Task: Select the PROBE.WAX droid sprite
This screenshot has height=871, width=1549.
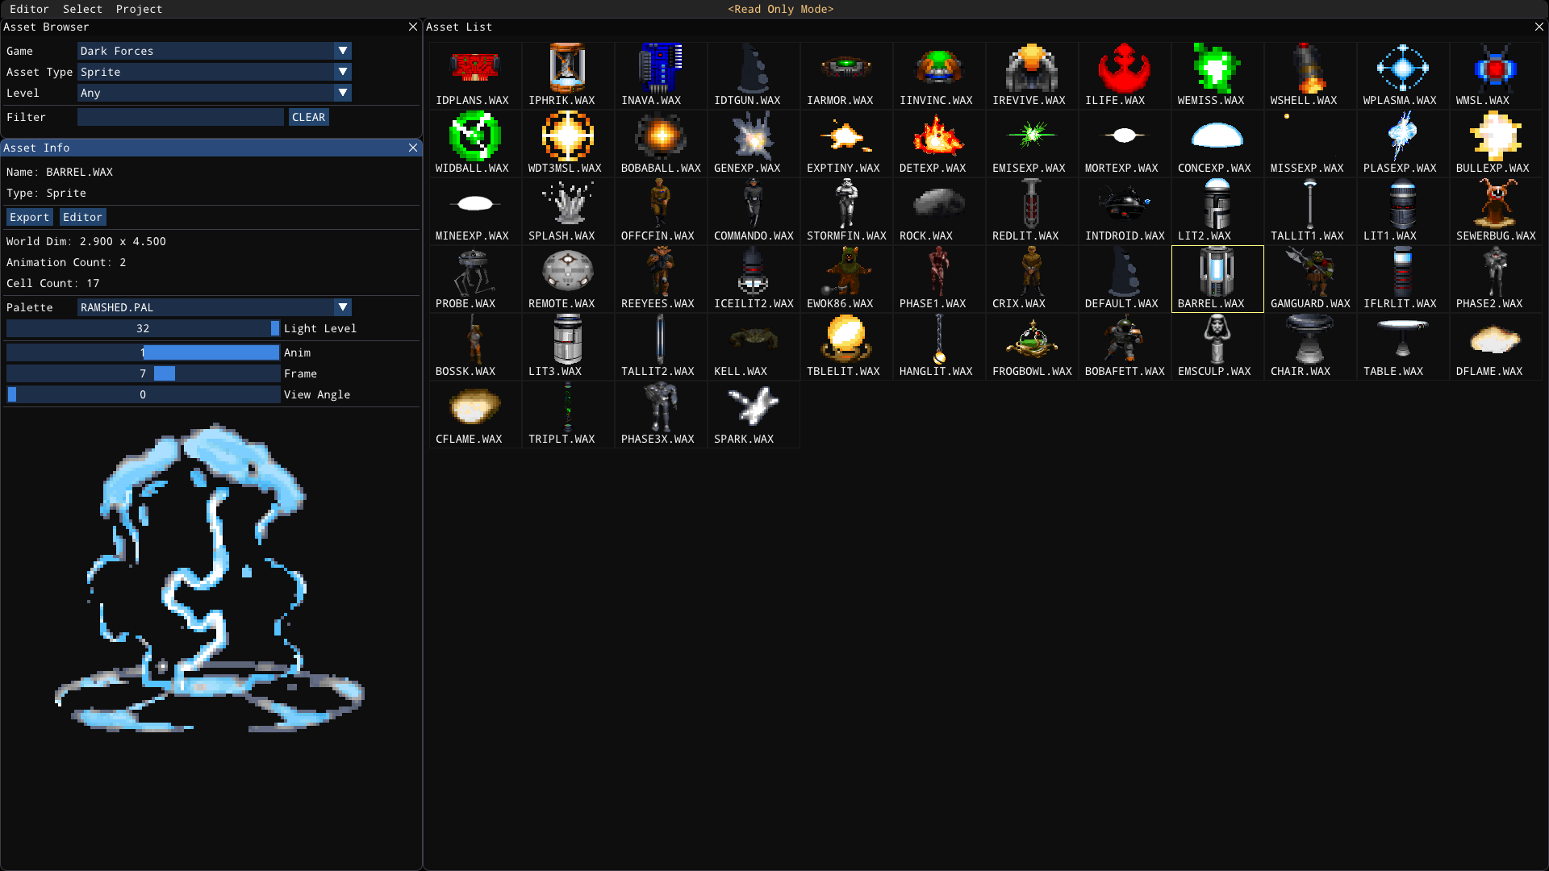Action: (x=475, y=279)
